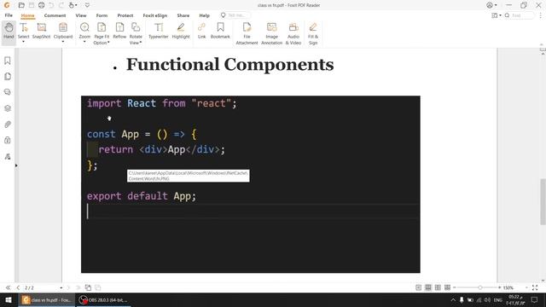Open the Bookmarks side panel

click(8, 61)
